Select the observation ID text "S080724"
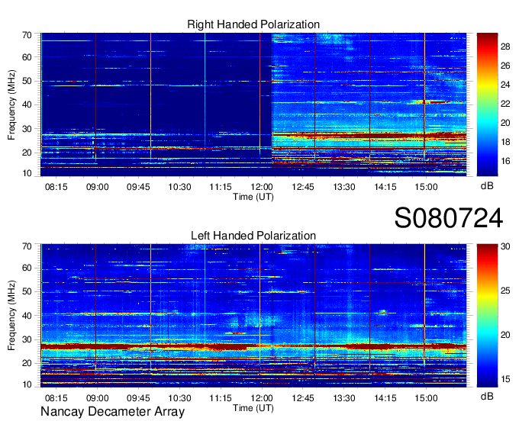 [449, 217]
